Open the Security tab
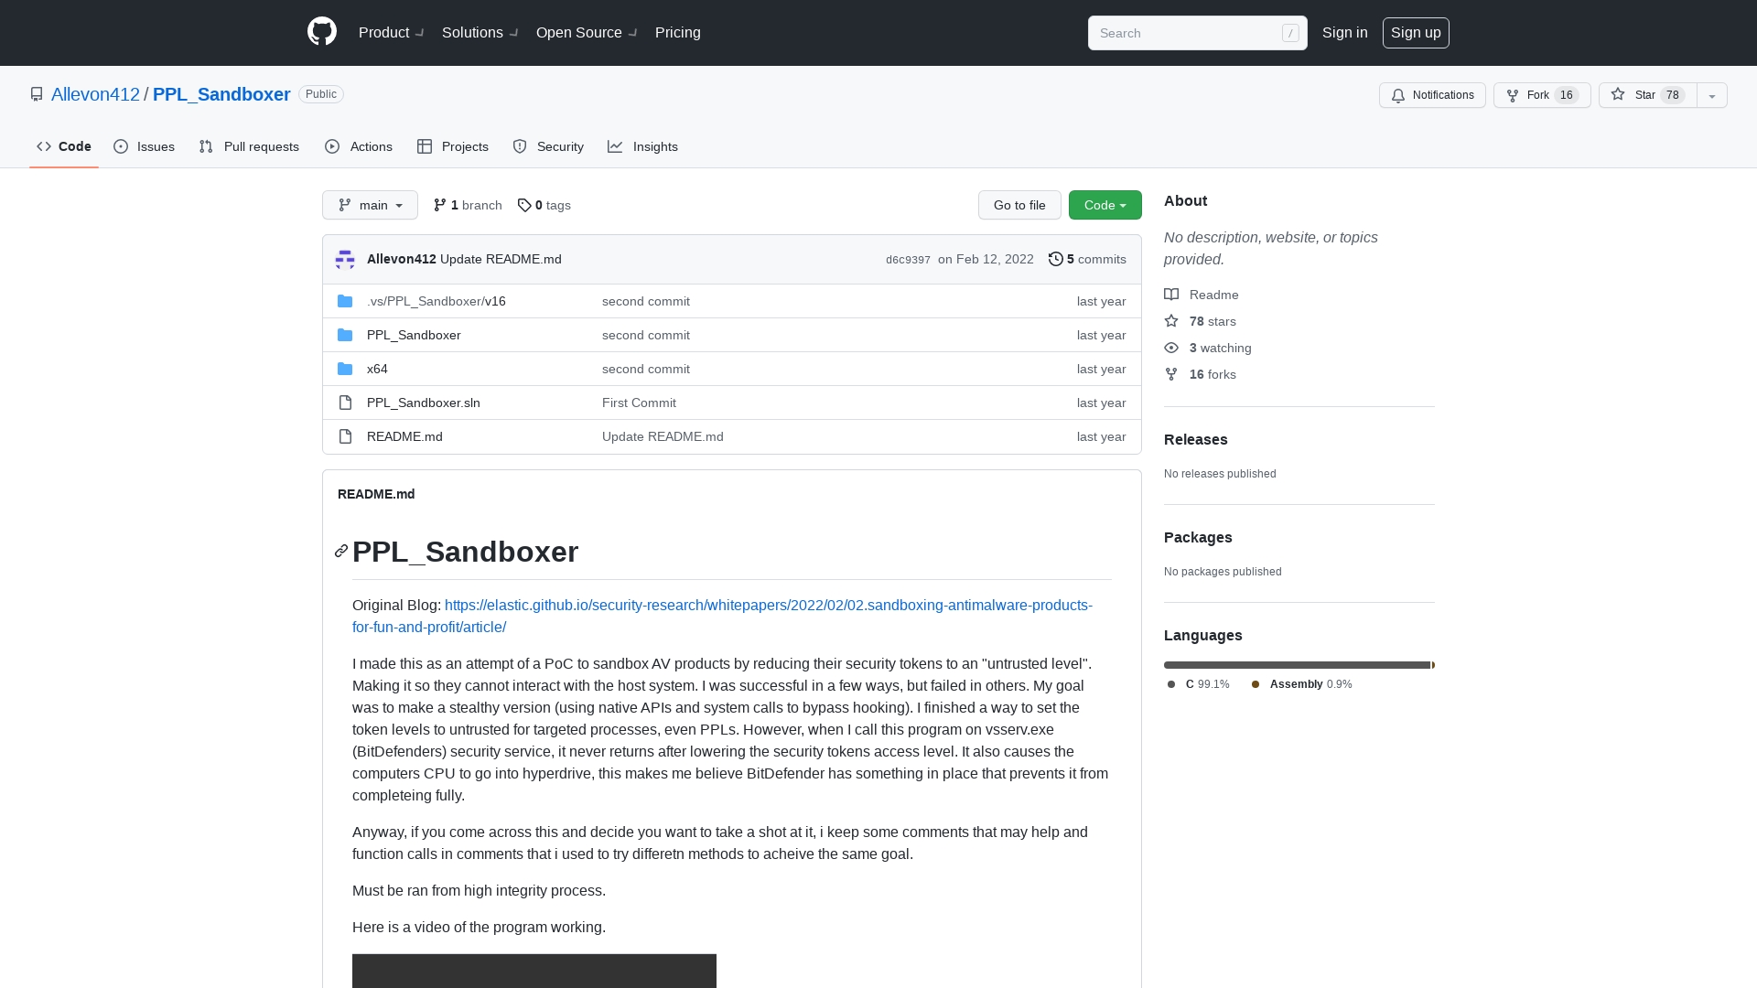The height and width of the screenshot is (988, 1757). (548, 146)
